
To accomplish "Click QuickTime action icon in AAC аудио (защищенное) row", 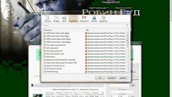I will [86, 45].
